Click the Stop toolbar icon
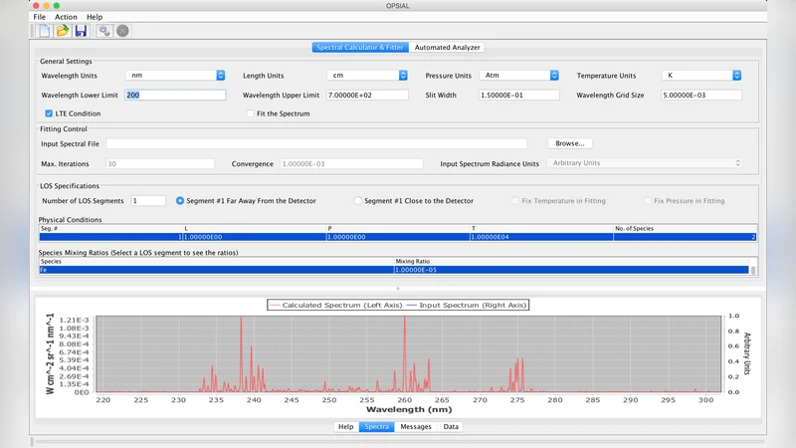 pos(122,31)
